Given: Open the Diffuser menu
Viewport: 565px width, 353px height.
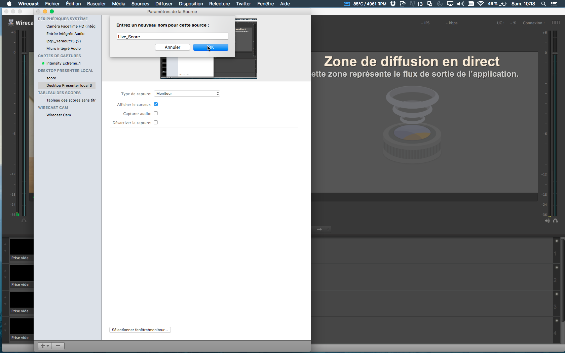Looking at the screenshot, I should 164,4.
